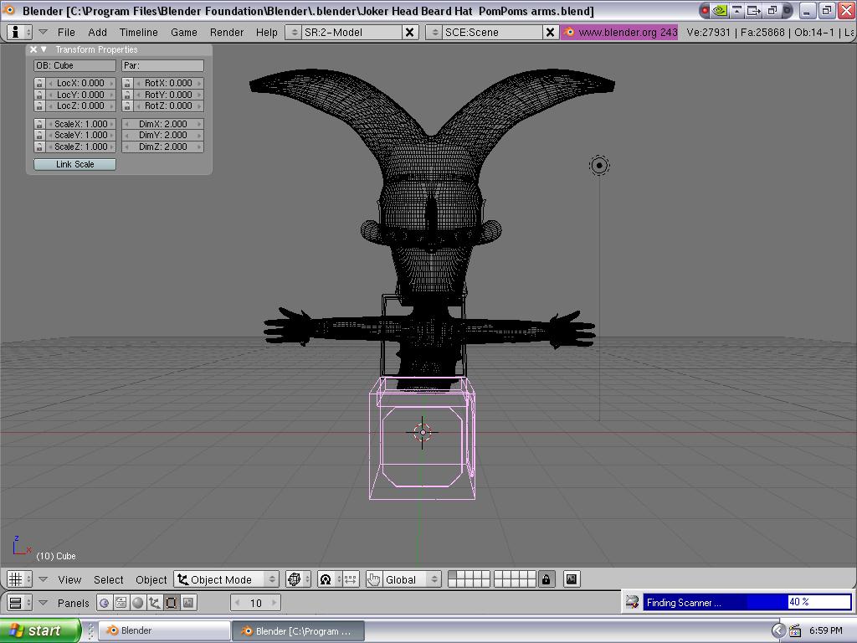Open the Game menu
The width and height of the screenshot is (857, 643).
[183, 33]
